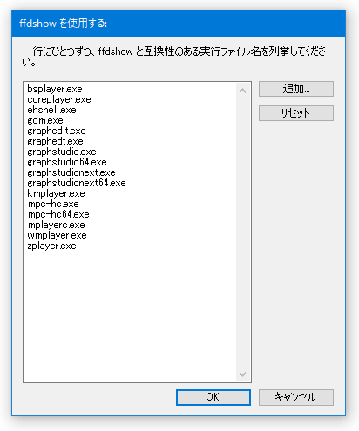Select the graphstudionext64.exe line
This screenshot has height=431, width=359.
77,183
